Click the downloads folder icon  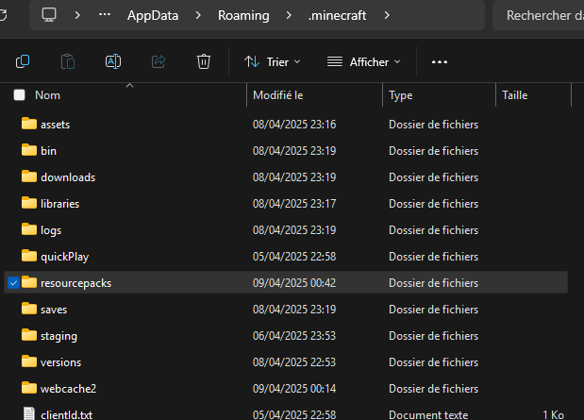click(29, 176)
